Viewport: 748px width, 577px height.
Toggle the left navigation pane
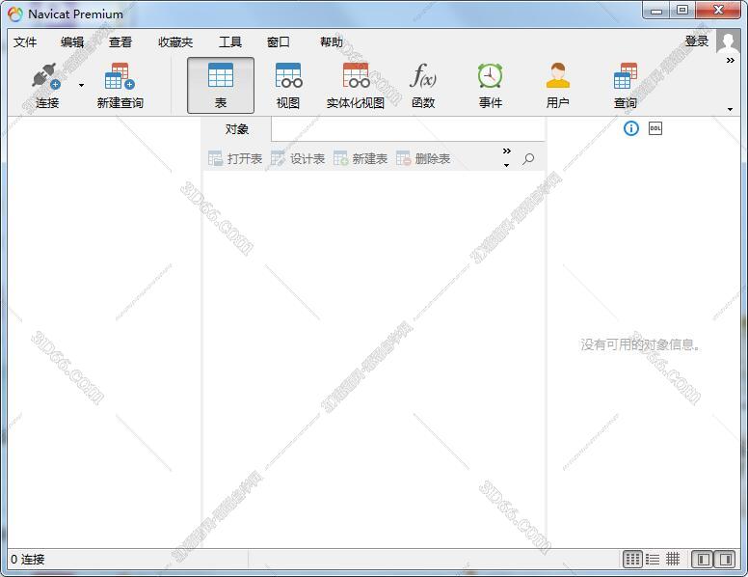[x=703, y=559]
